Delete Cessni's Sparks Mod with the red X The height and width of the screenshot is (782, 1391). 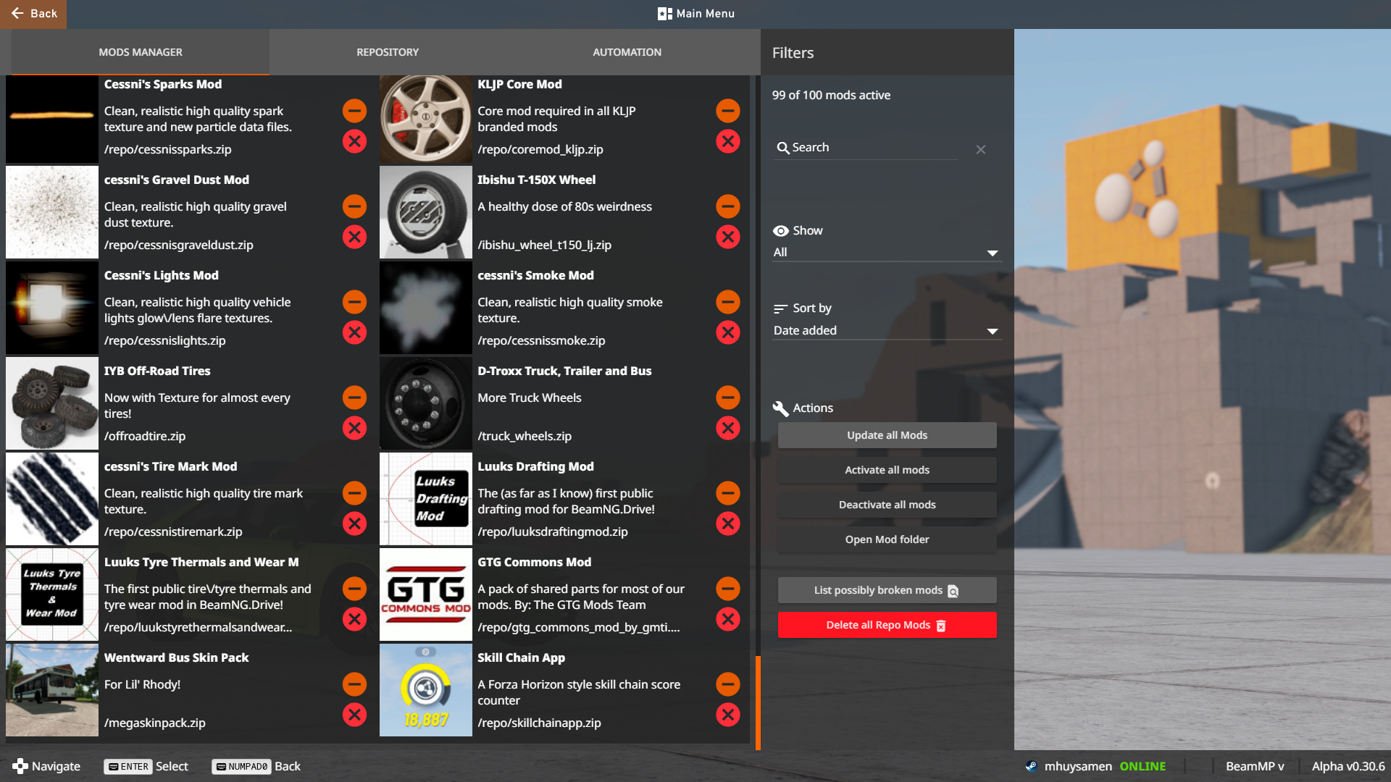tap(354, 141)
